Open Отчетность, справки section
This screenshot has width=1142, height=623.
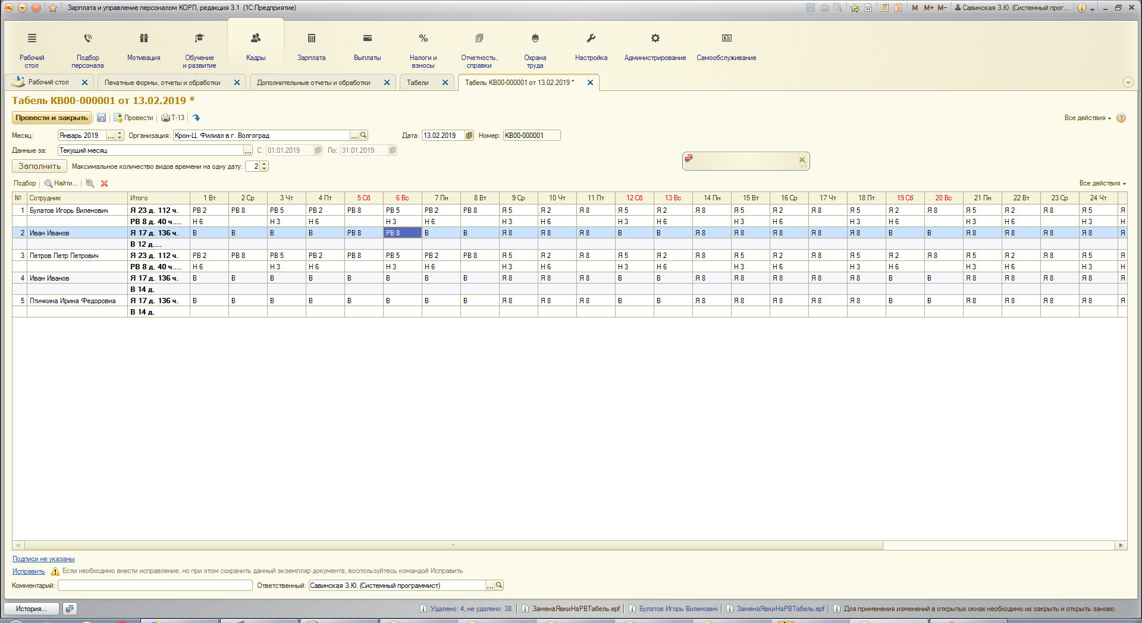coord(479,49)
